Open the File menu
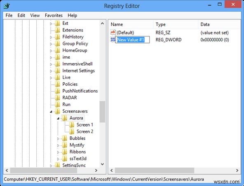Image resolution: width=244 pixels, height=186 pixels. pos(9,15)
